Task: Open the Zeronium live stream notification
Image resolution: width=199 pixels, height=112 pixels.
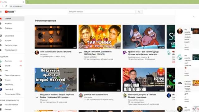Action: (x=187, y=65)
